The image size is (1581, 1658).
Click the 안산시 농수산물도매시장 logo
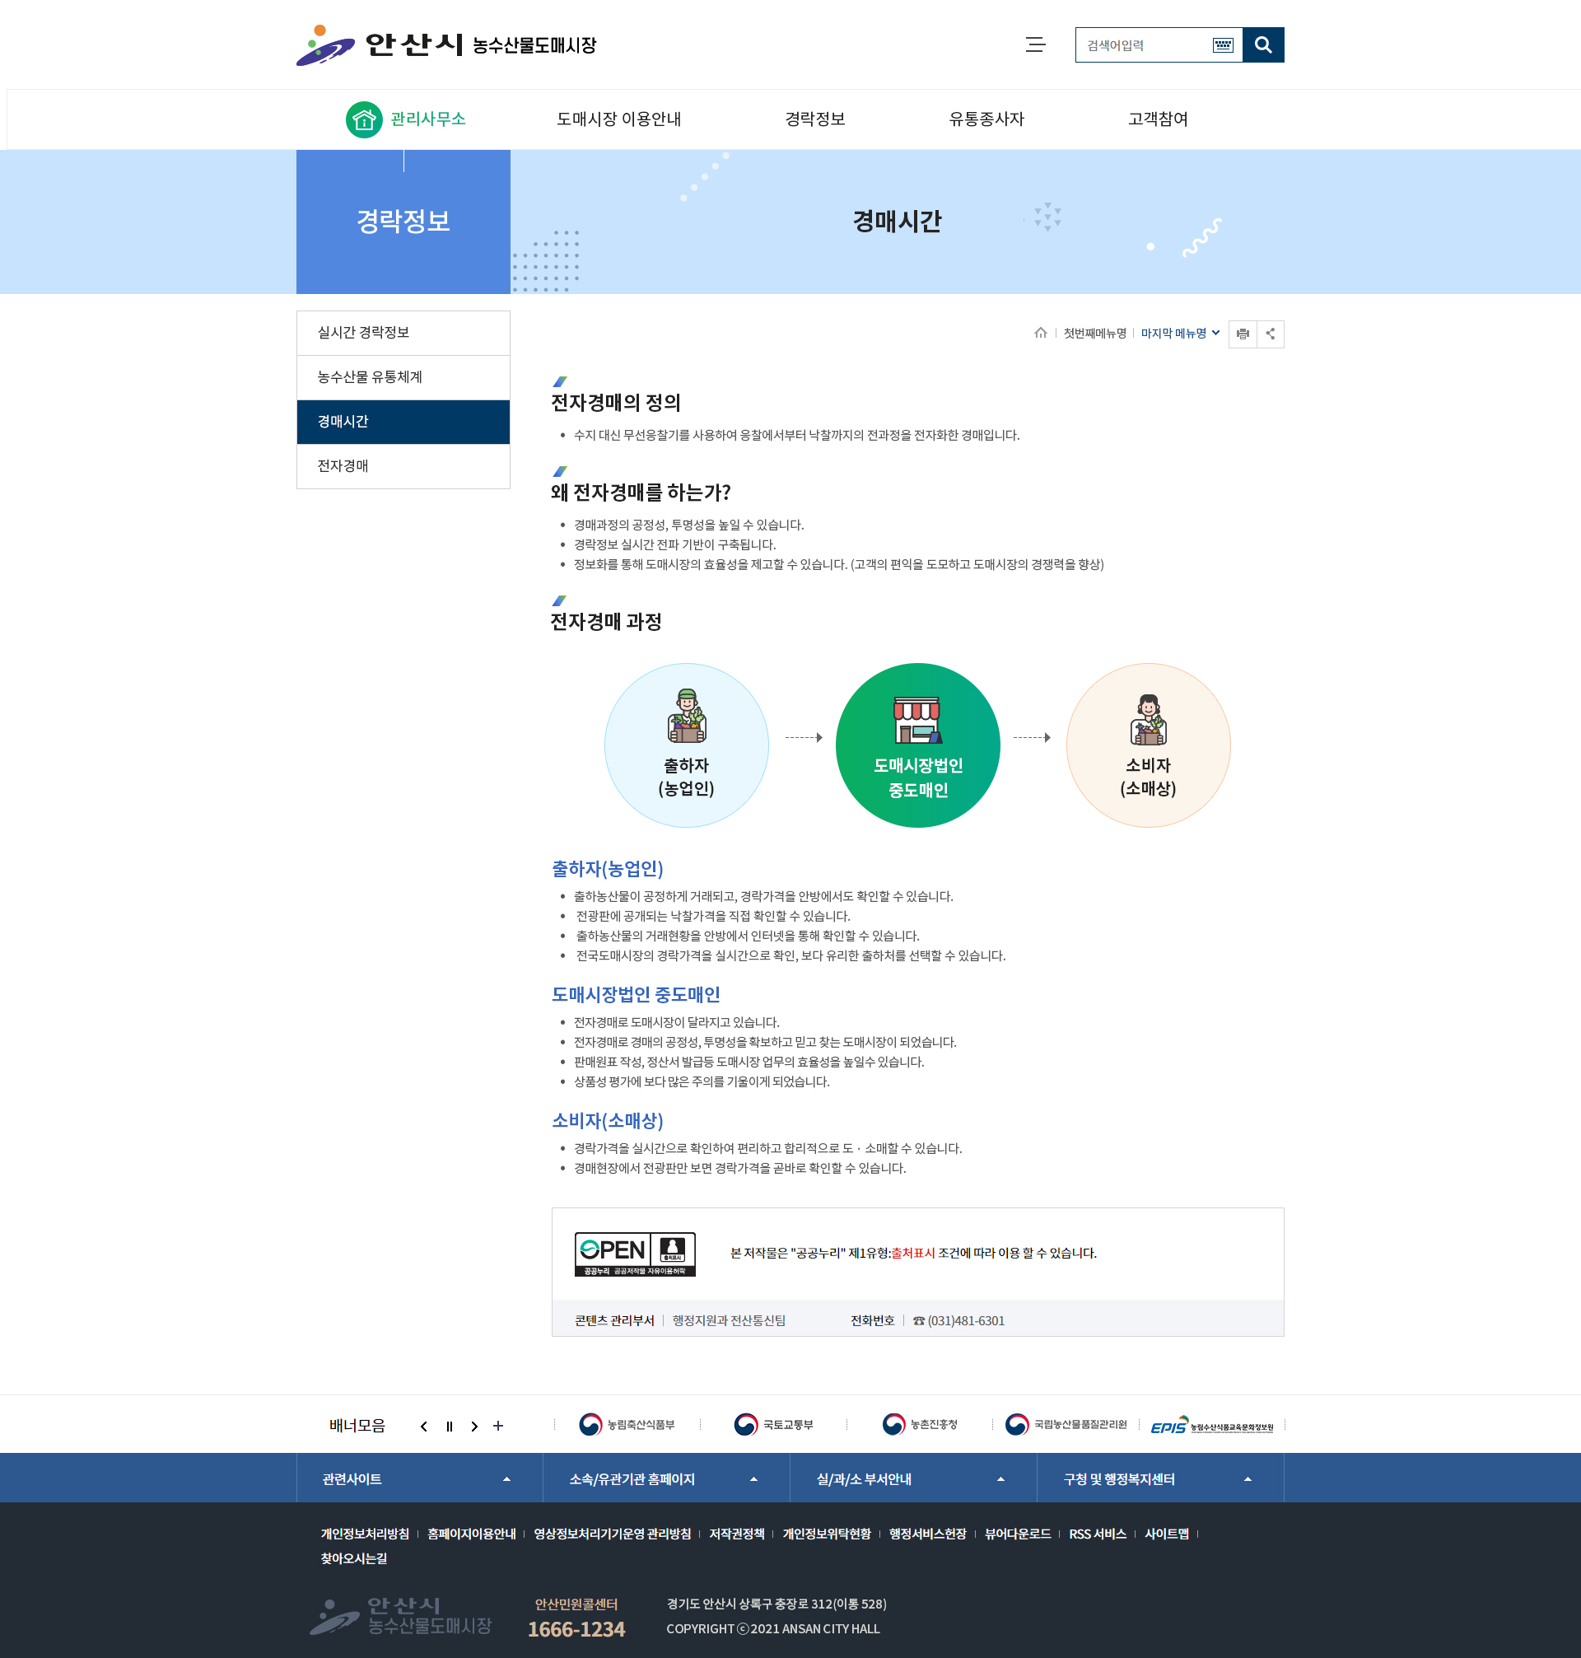click(x=445, y=44)
